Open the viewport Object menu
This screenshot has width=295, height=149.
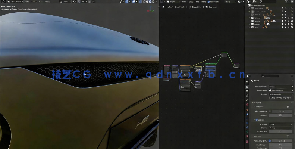pos(47,1)
